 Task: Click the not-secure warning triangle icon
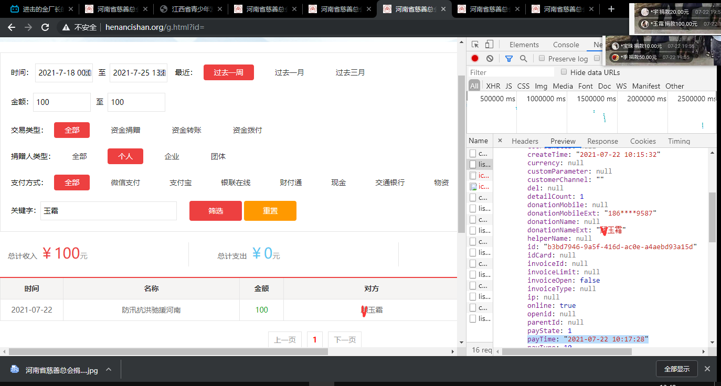point(66,27)
